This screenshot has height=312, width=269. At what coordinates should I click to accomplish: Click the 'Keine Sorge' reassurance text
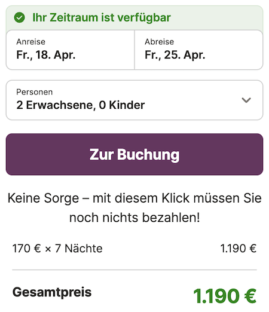pos(134,207)
